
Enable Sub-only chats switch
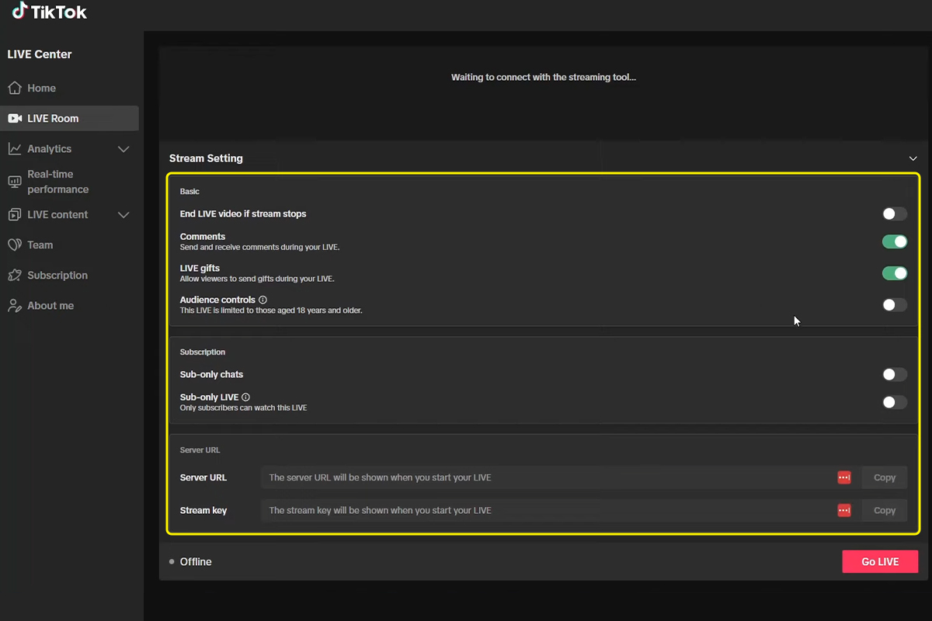click(x=895, y=375)
